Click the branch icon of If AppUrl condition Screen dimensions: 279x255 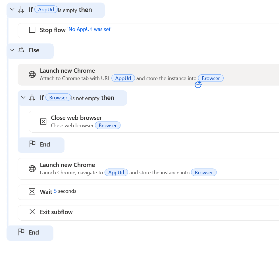pos(21,10)
